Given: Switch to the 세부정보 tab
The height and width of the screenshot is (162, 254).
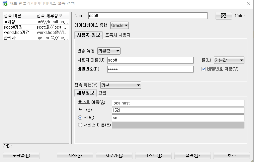Looking at the screenshot, I should (86, 93).
